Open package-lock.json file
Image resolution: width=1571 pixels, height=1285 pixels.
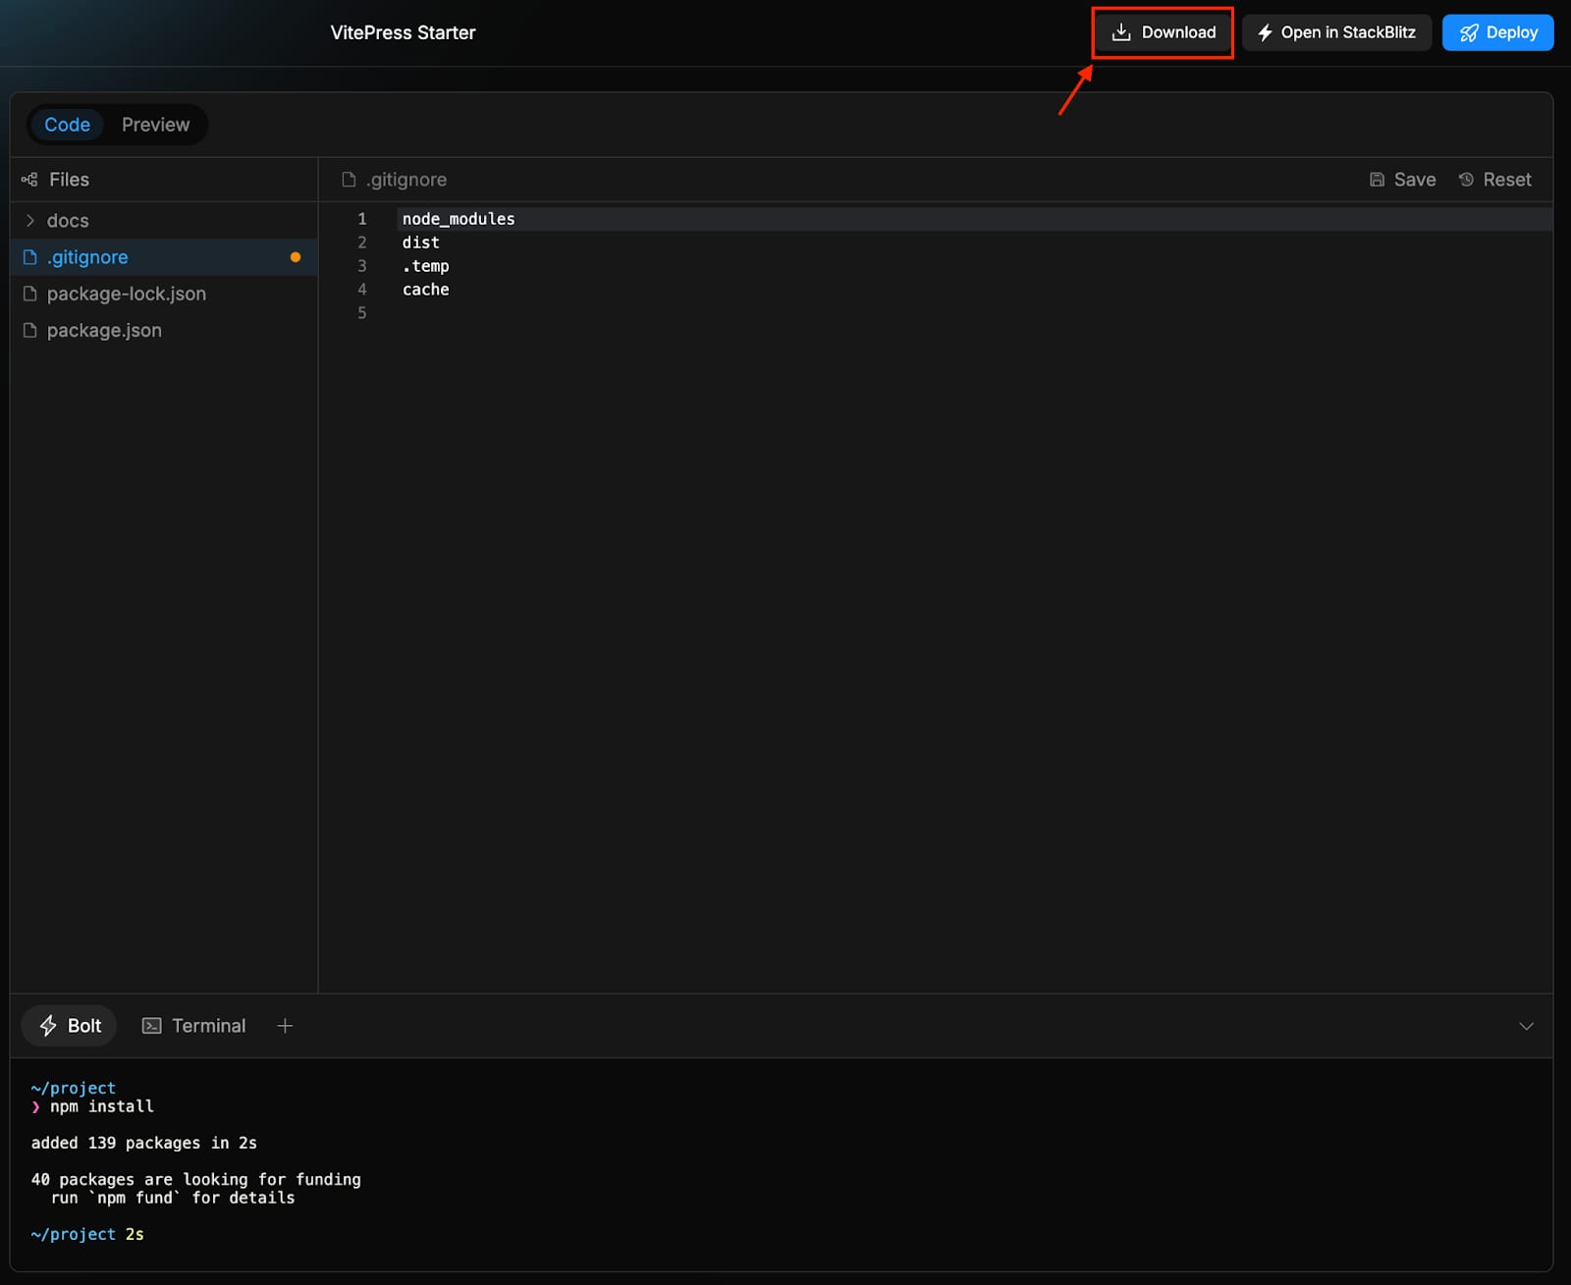pyautogui.click(x=126, y=294)
